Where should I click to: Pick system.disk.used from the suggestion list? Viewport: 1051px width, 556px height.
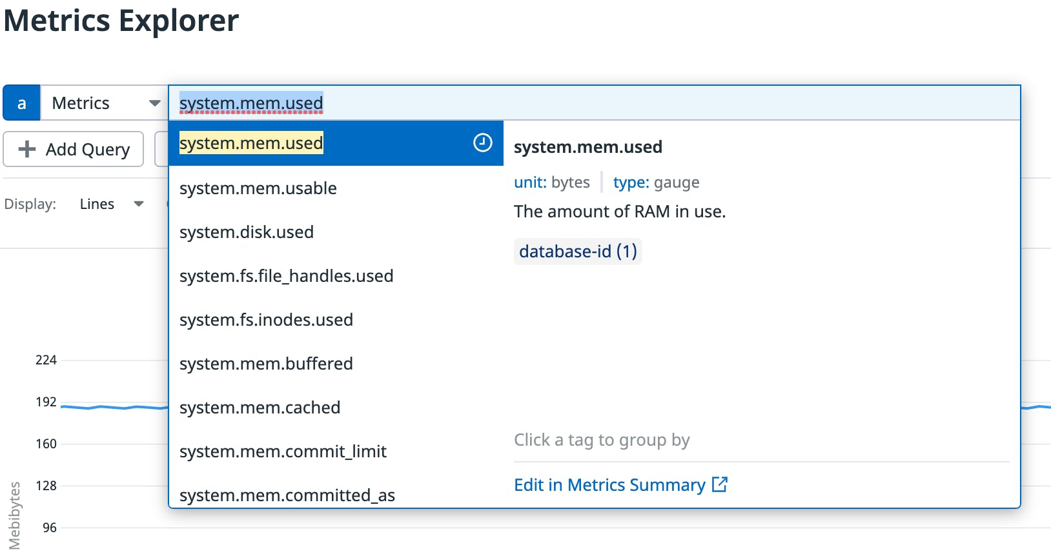[247, 232]
